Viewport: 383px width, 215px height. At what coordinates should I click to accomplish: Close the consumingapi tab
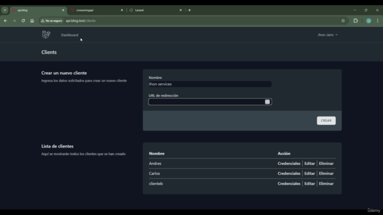pos(122,10)
